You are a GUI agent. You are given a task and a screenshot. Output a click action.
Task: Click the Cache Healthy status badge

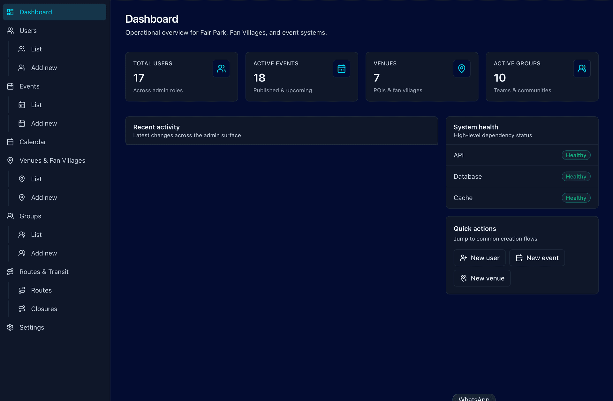coord(576,198)
